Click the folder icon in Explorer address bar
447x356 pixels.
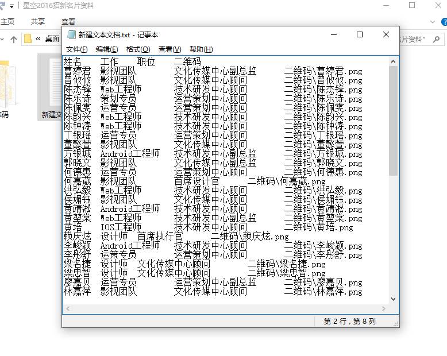point(28,39)
